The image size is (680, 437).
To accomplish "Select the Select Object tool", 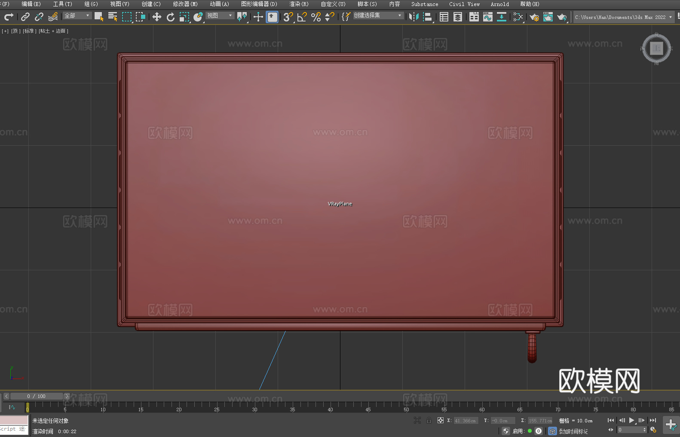I will pyautogui.click(x=99, y=17).
